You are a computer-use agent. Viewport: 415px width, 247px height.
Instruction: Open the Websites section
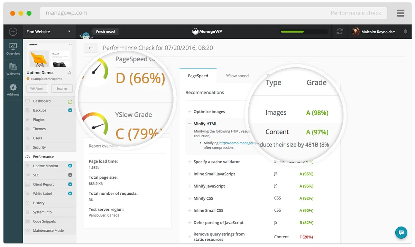pos(13,69)
